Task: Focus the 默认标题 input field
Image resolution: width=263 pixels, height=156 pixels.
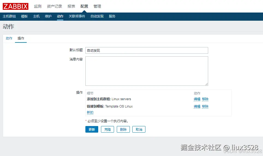Action: (x=147, y=50)
